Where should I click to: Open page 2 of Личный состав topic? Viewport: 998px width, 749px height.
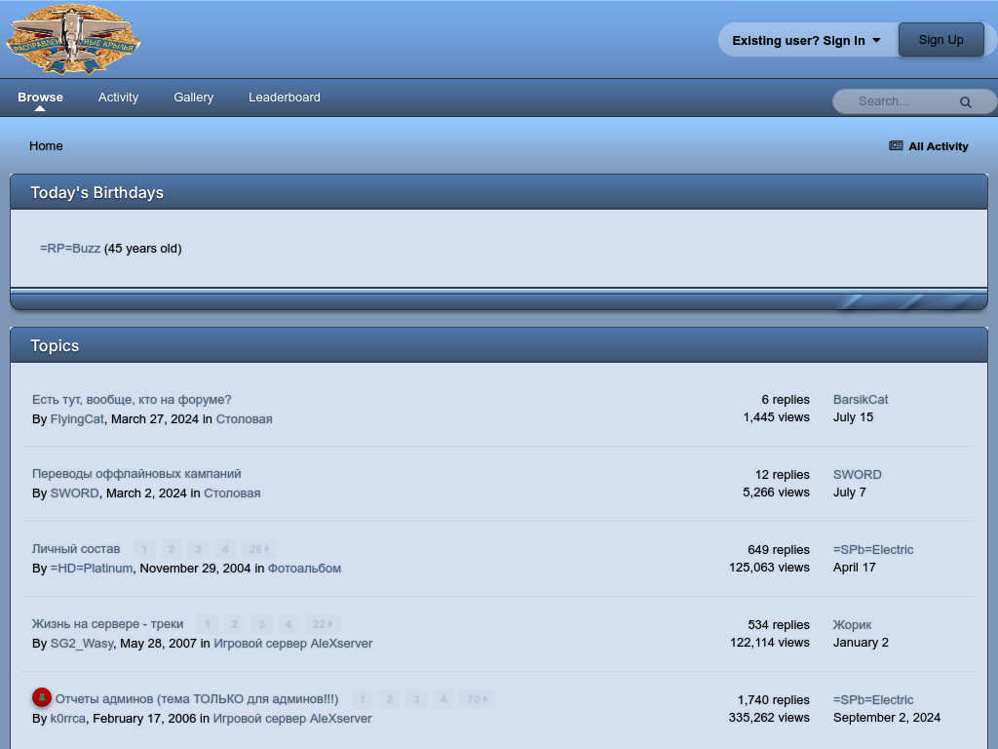coord(171,549)
